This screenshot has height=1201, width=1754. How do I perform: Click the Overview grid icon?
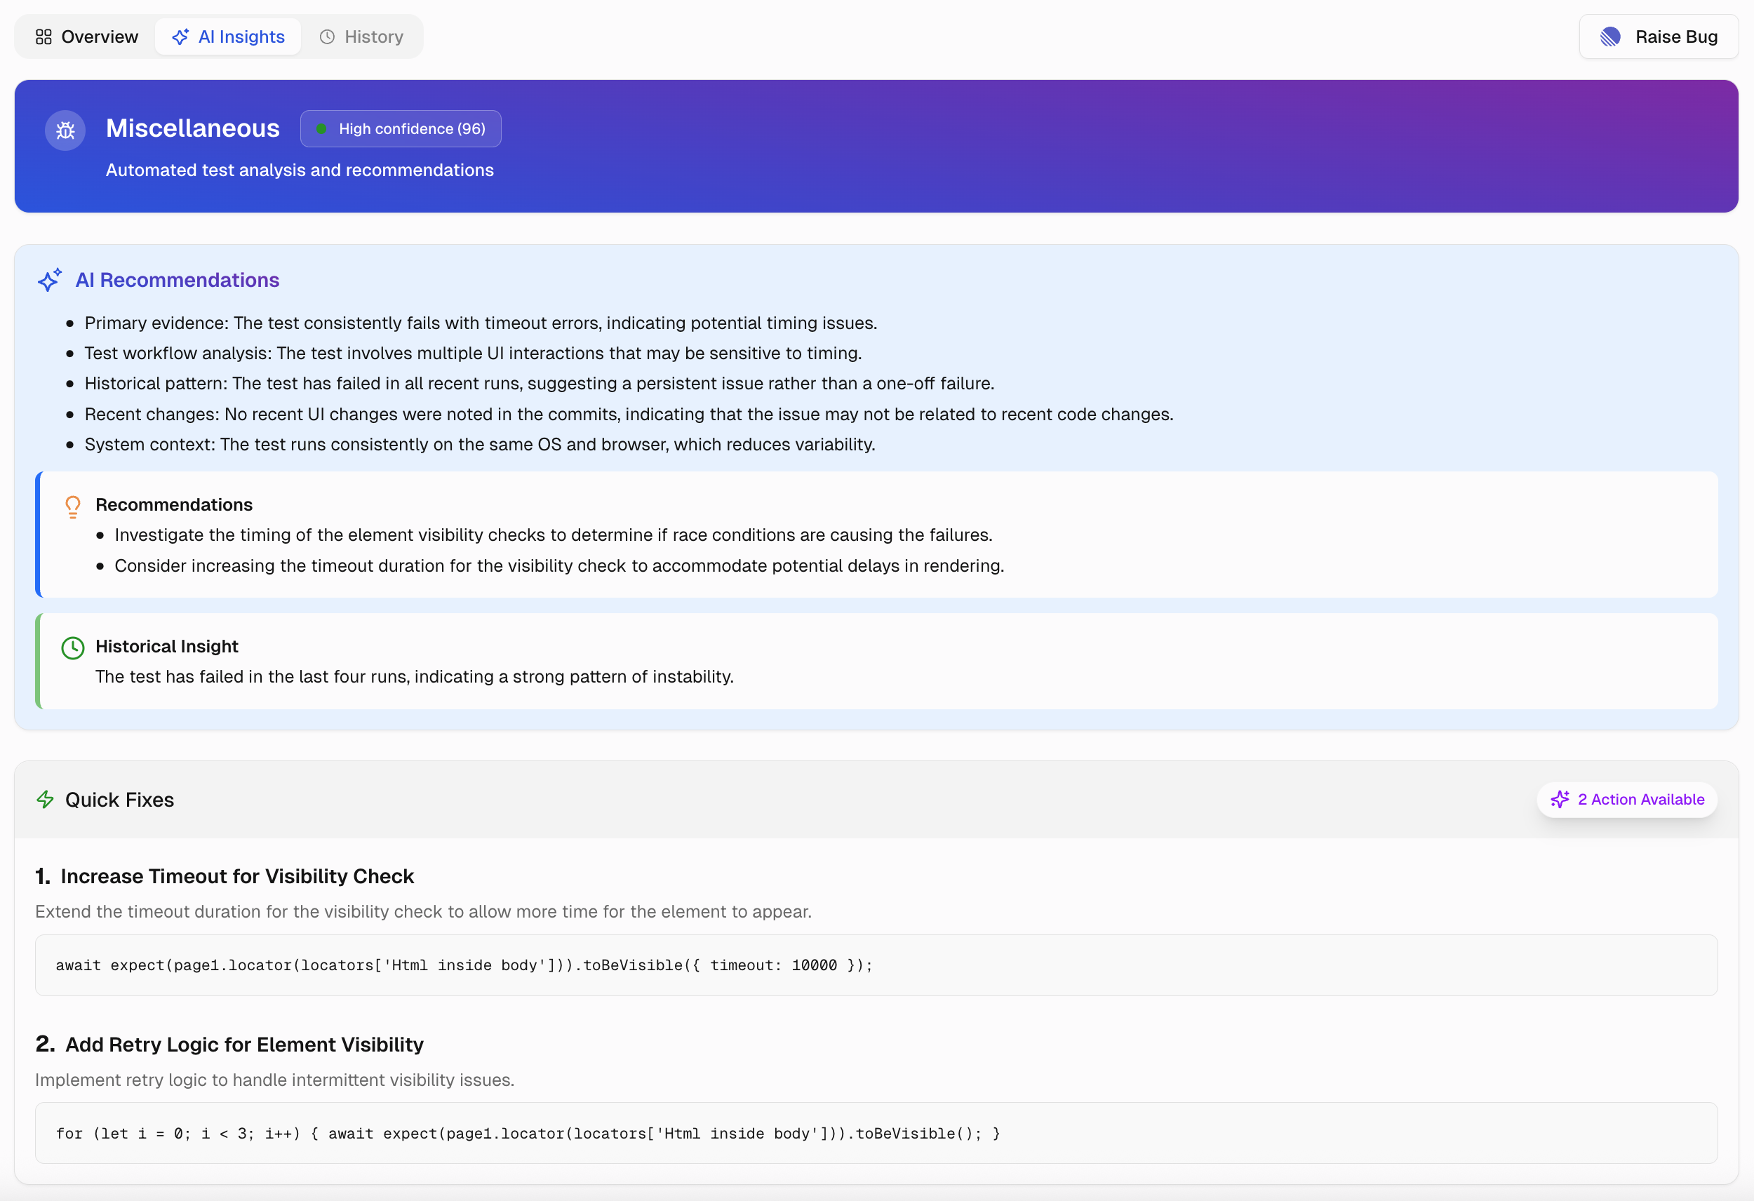coord(43,37)
